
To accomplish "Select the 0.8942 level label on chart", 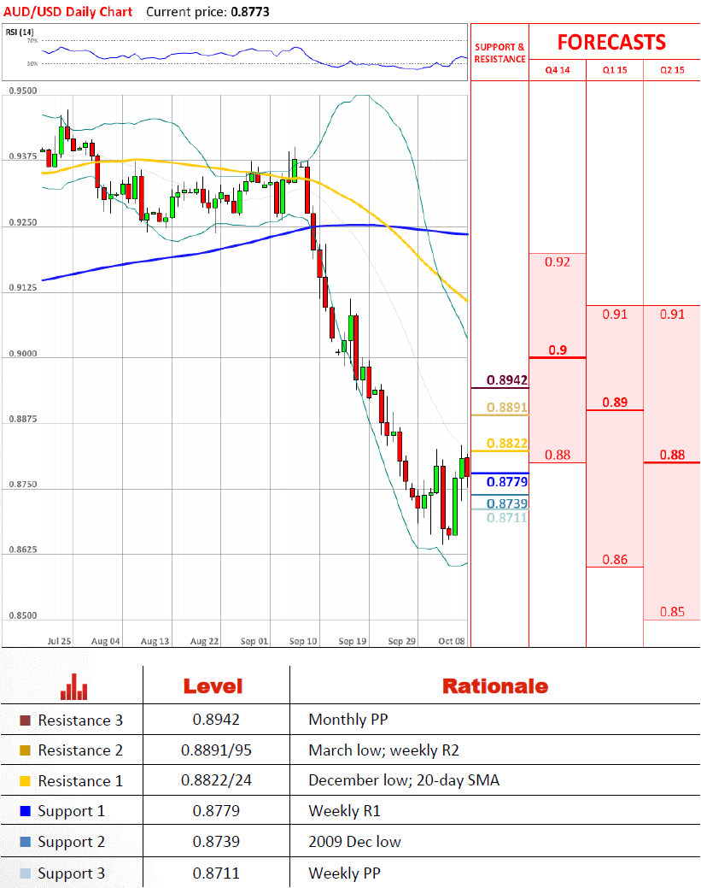I will click(507, 380).
